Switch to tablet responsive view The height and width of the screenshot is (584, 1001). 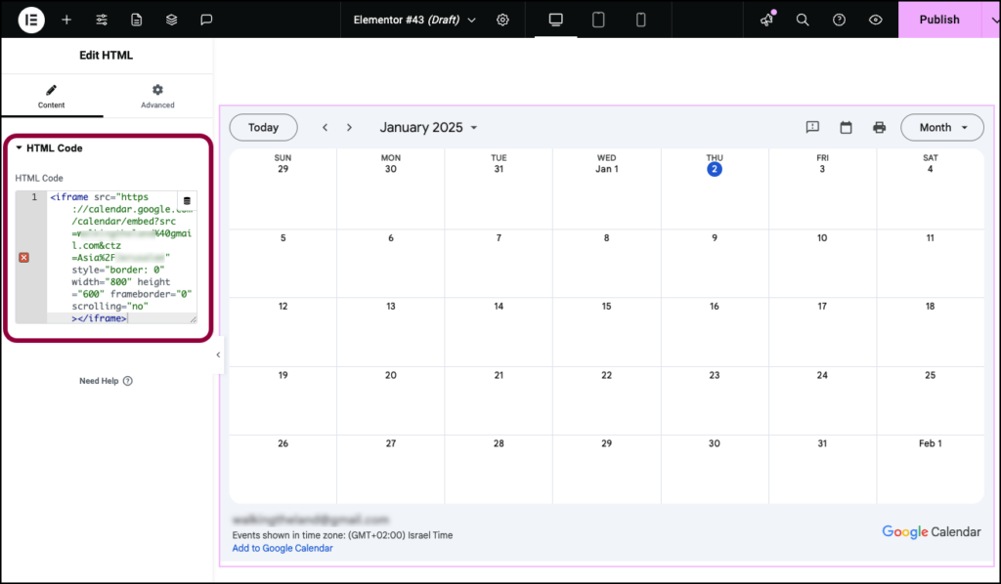click(597, 20)
